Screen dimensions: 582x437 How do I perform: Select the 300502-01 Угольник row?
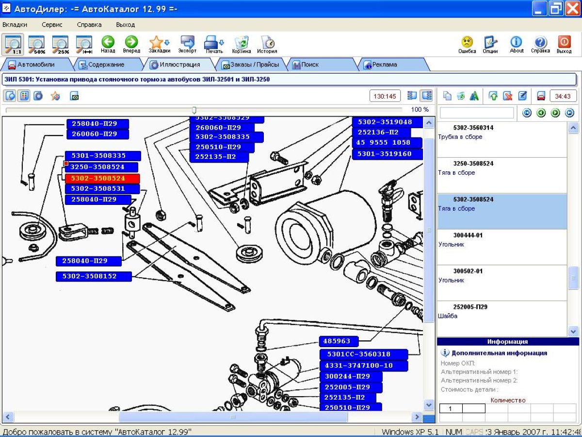(502, 283)
